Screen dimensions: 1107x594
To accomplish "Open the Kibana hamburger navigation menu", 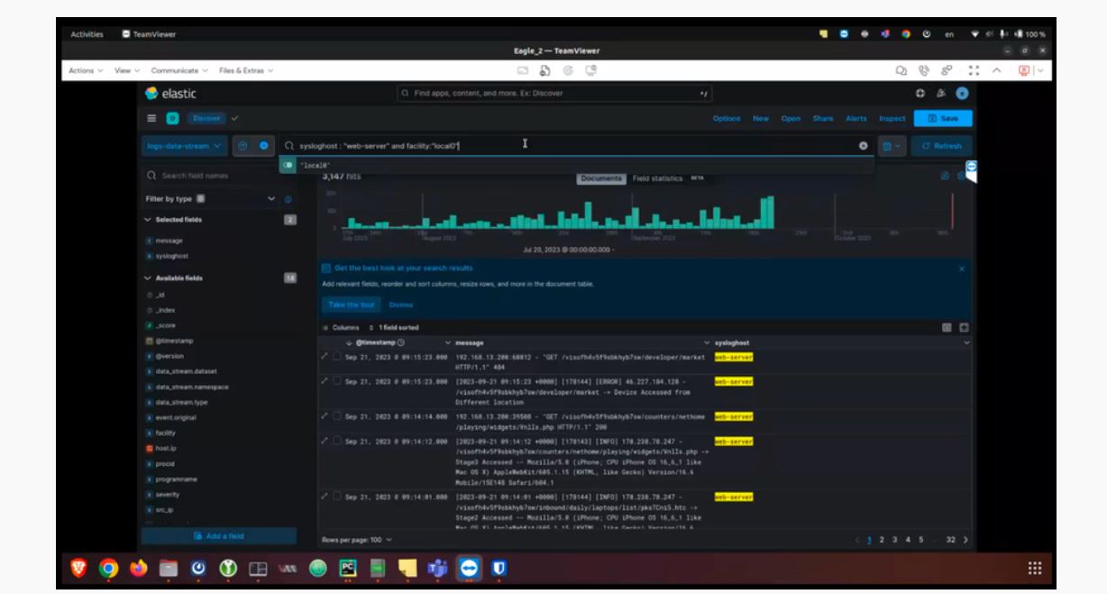I will [151, 118].
